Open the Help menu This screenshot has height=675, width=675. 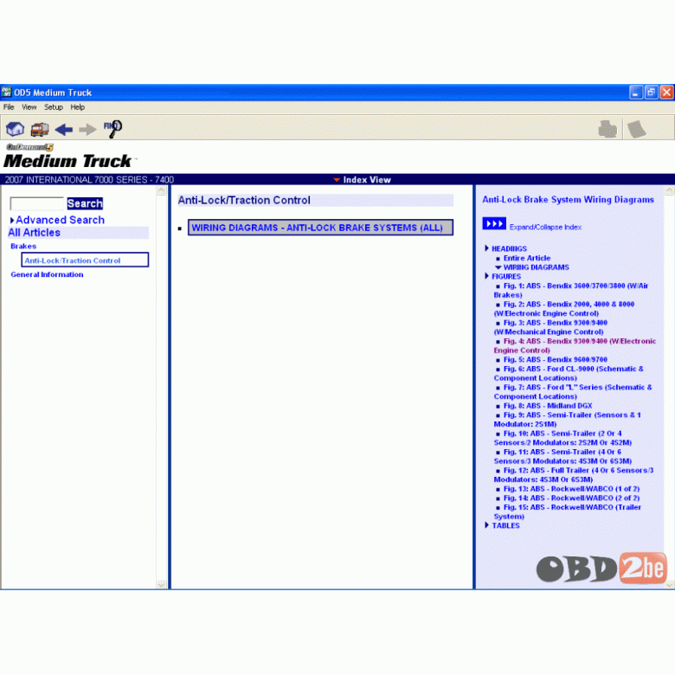pyautogui.click(x=78, y=107)
